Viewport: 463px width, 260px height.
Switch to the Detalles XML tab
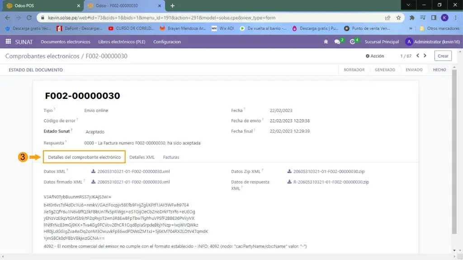tap(142, 157)
